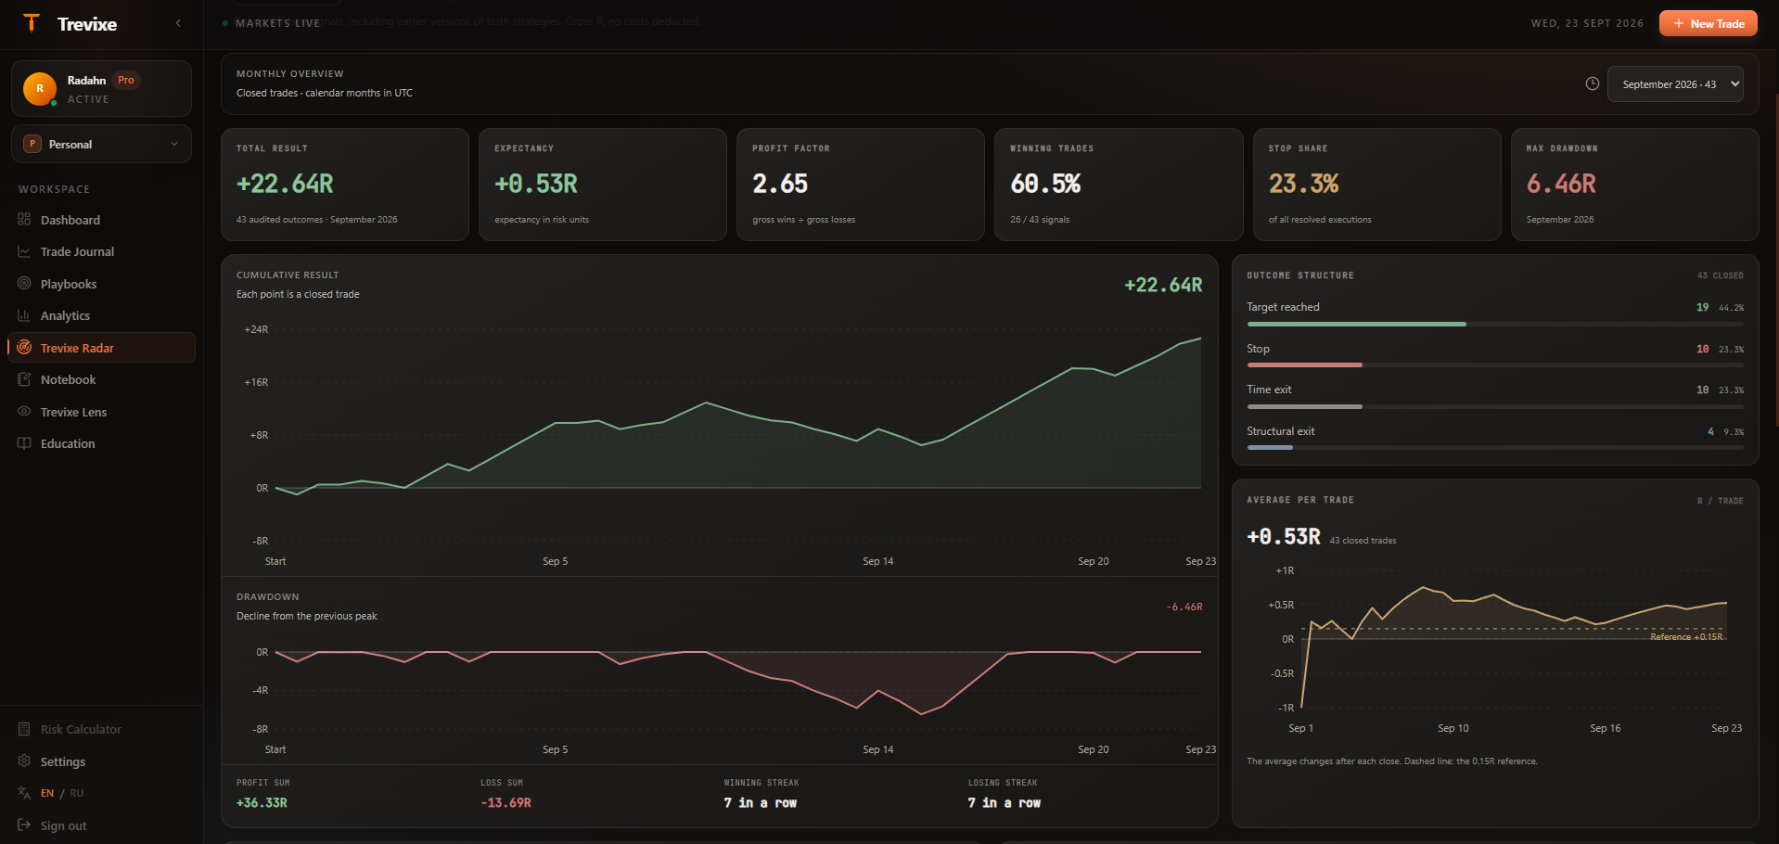Click the Stop outcome label
The height and width of the screenshot is (844, 1779).
(1258, 349)
